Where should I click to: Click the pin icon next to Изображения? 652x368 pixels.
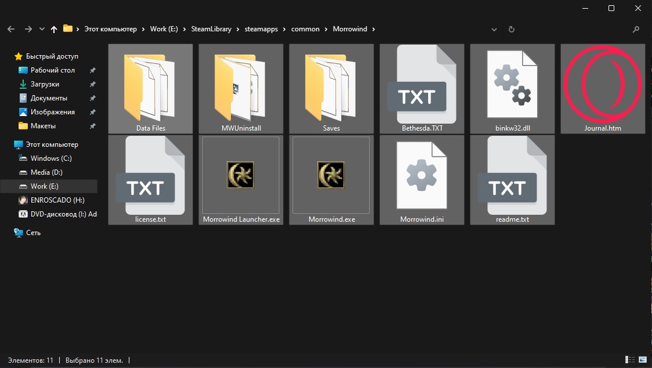click(93, 112)
